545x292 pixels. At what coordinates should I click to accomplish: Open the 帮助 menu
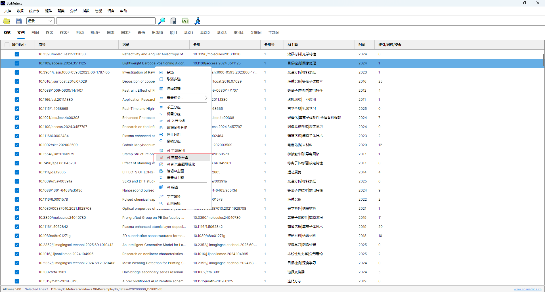click(x=123, y=11)
